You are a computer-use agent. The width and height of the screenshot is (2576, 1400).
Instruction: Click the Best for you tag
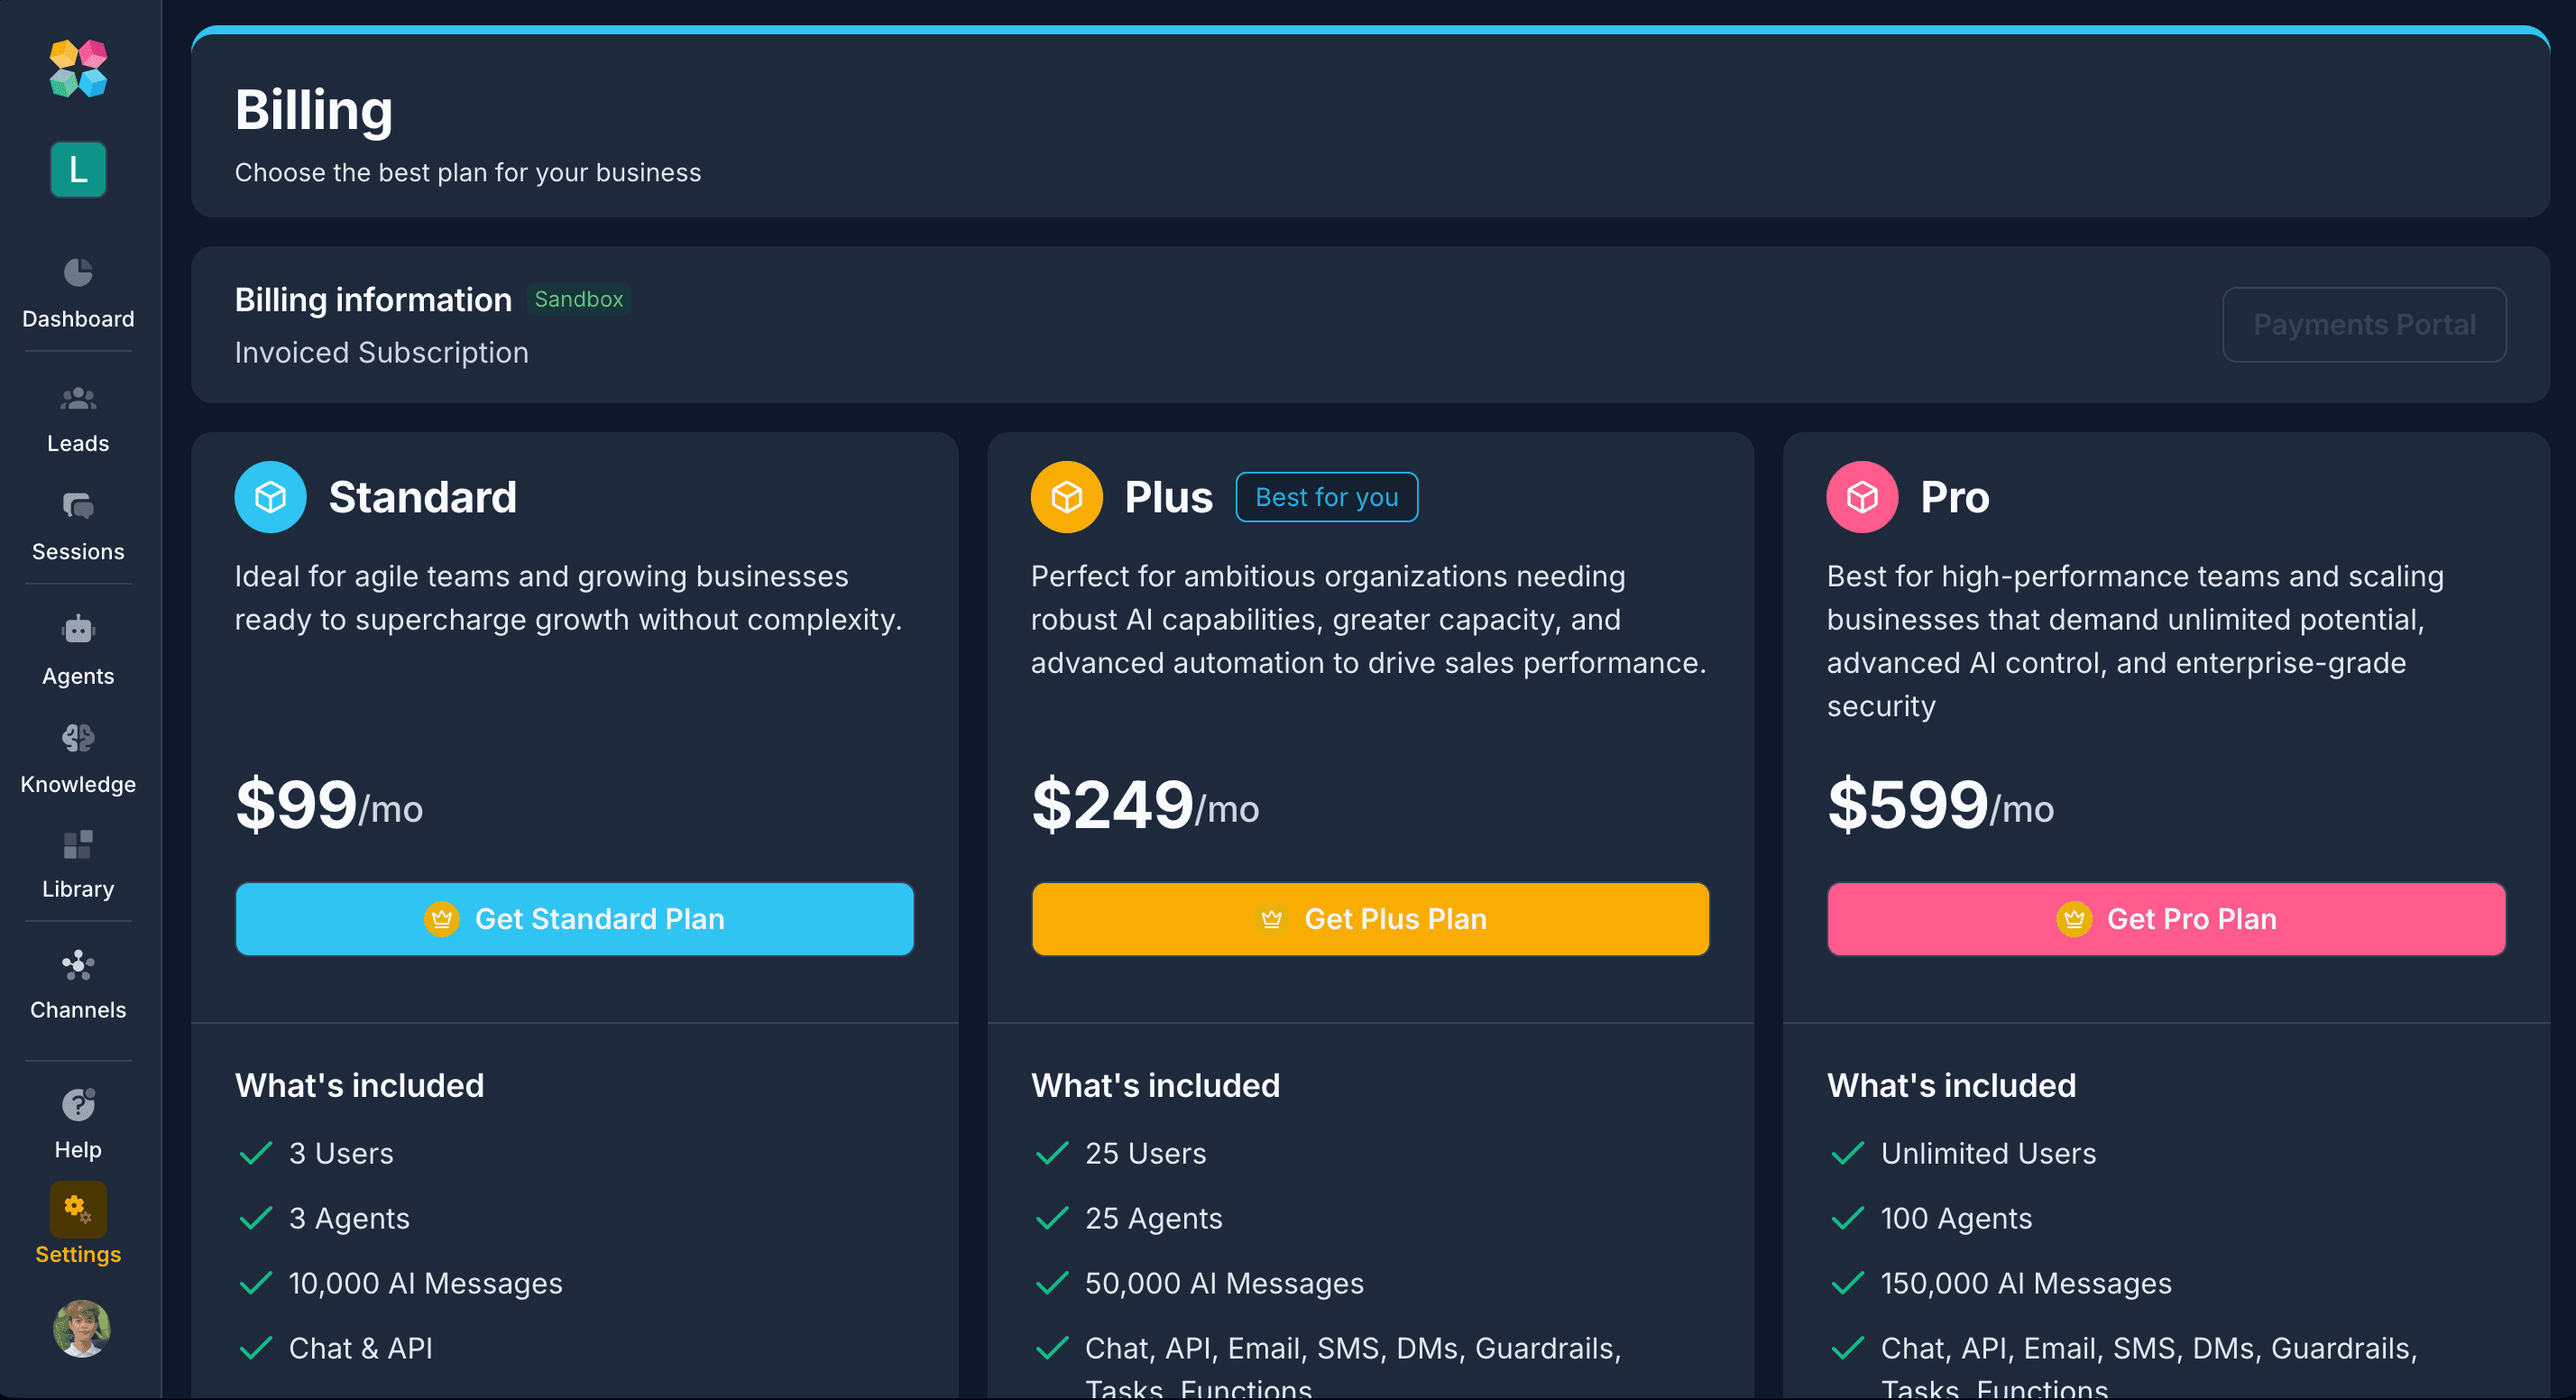(x=1326, y=497)
